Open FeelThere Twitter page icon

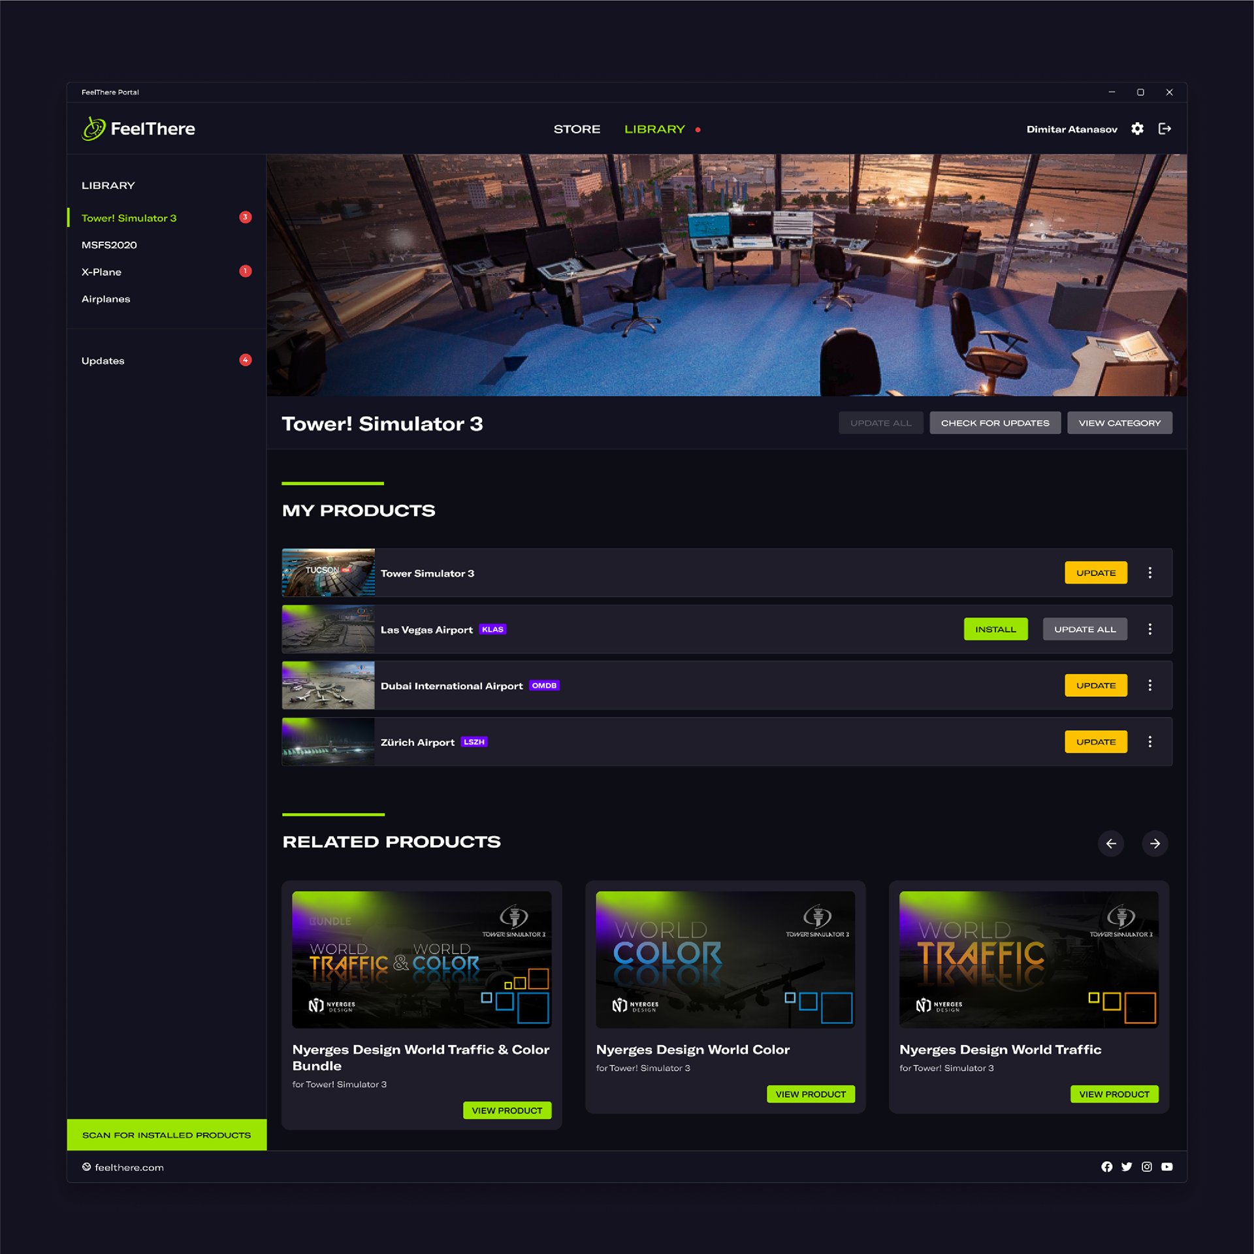[x=1127, y=1166]
